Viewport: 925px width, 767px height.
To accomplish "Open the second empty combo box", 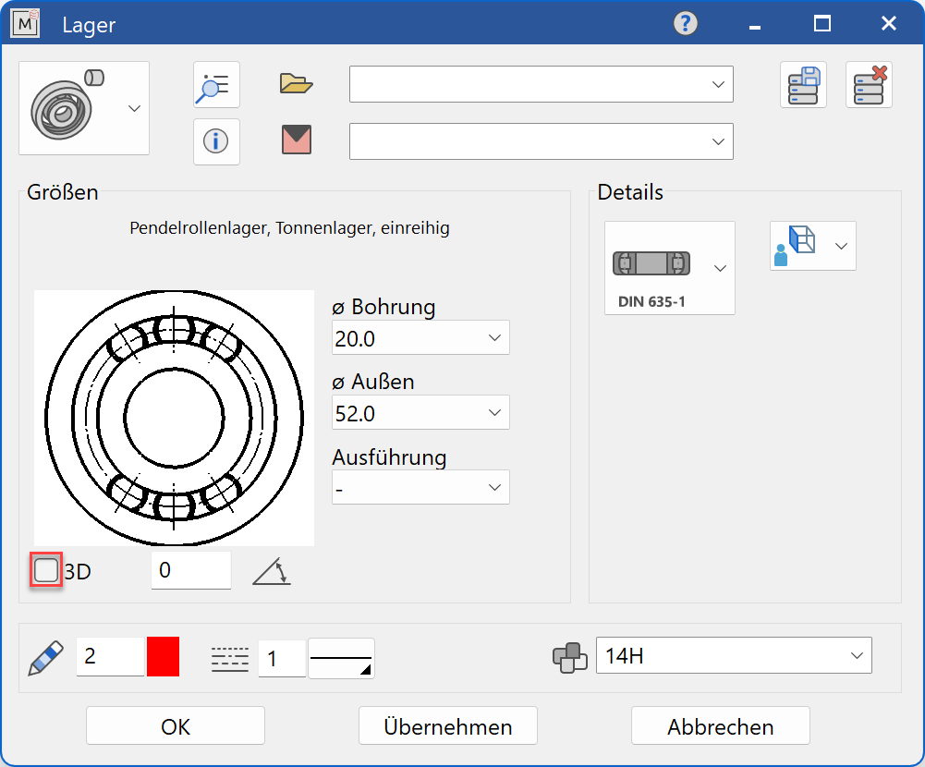I will (x=541, y=141).
